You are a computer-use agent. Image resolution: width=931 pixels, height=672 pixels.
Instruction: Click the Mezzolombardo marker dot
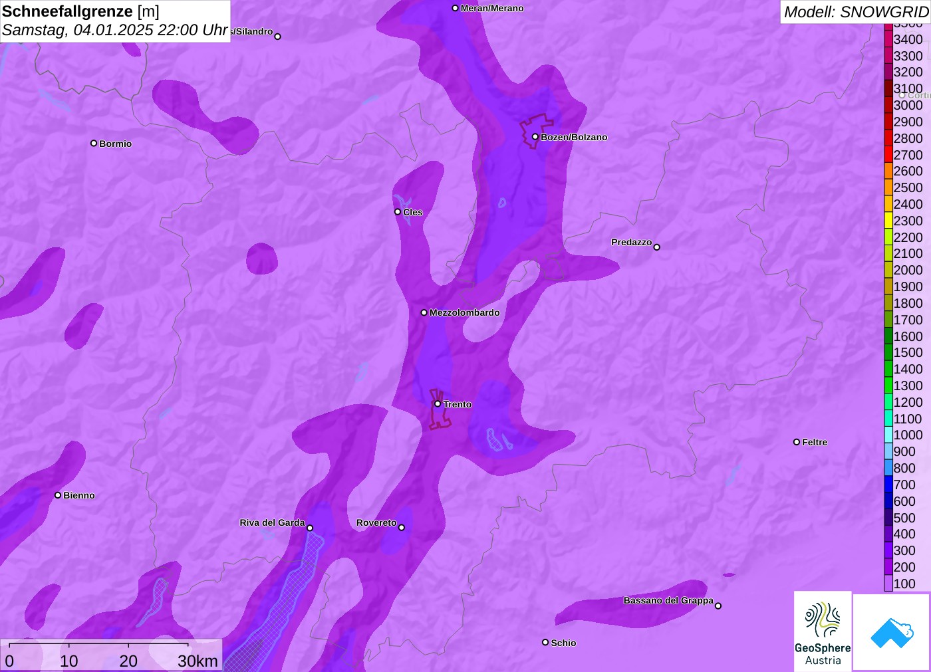click(424, 312)
